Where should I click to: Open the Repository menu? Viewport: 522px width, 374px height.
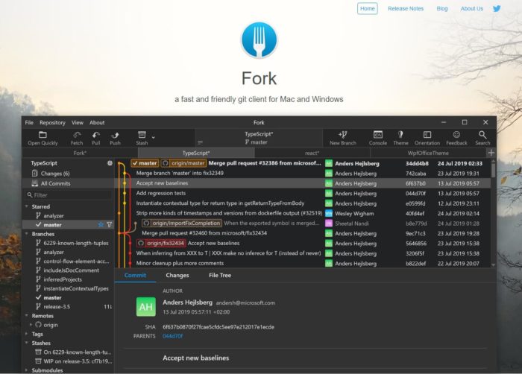coord(52,122)
